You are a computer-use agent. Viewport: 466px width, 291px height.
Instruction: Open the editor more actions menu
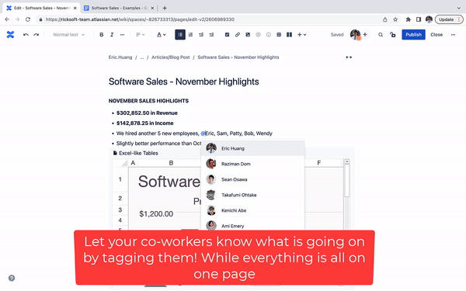click(x=453, y=35)
